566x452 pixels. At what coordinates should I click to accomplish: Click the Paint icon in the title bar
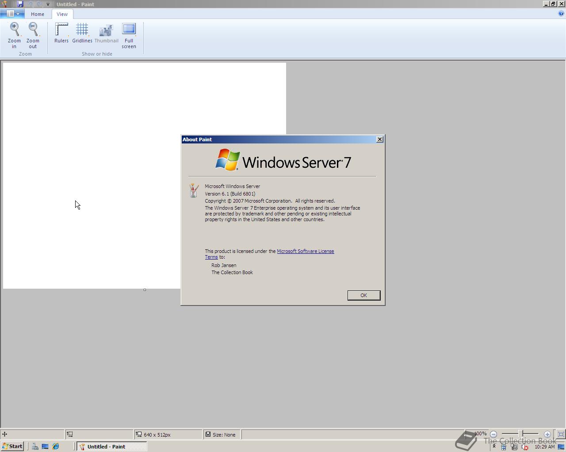[x=4, y=4]
